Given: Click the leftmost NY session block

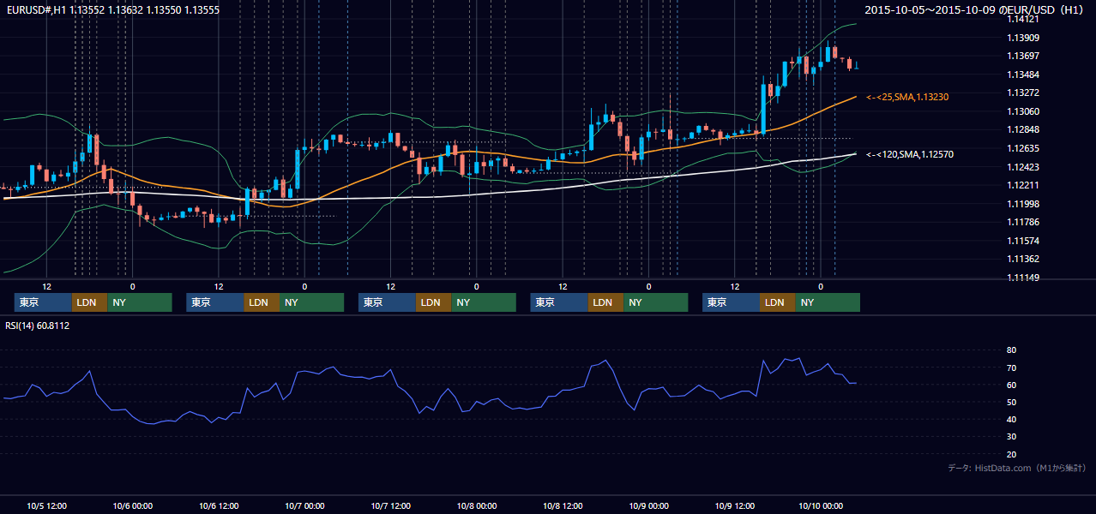Looking at the screenshot, I should 140,302.
